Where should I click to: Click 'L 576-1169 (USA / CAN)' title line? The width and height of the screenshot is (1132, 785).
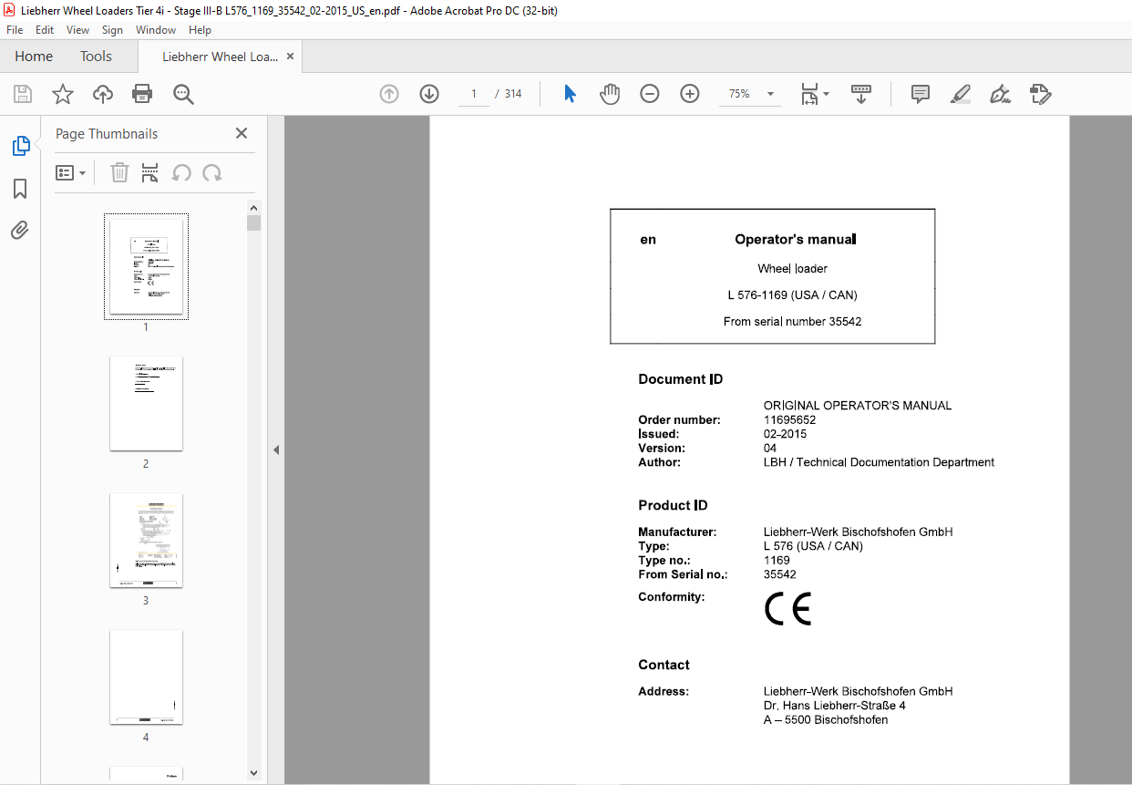[792, 295]
